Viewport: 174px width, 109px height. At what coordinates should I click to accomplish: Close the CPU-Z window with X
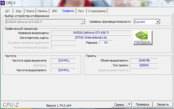coord(168,2)
